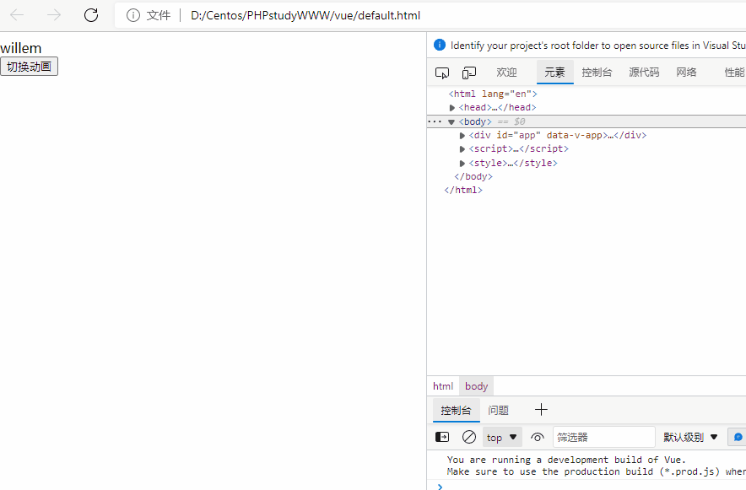Select the 问题 drawer tab
The width and height of the screenshot is (746, 490).
tap(498, 410)
